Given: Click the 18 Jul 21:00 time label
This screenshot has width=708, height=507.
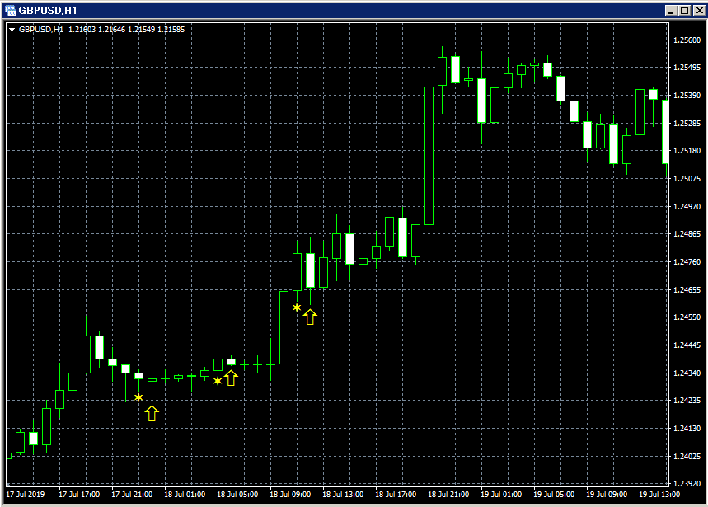Looking at the screenshot, I should [448, 495].
